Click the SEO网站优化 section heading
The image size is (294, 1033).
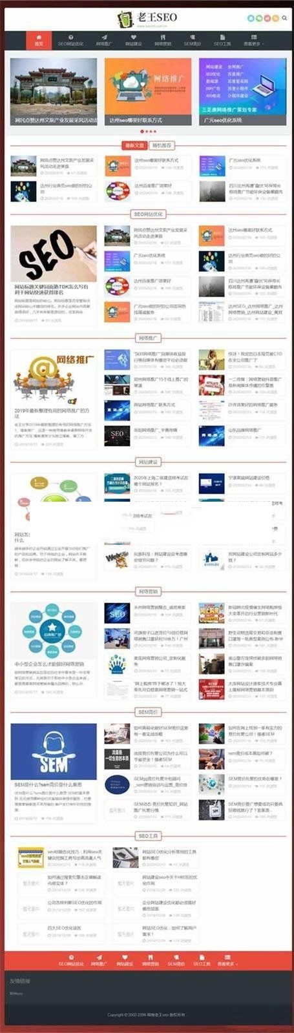pos(148,214)
